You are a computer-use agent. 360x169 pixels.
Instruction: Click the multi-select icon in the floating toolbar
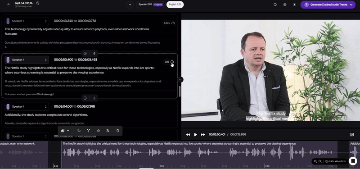pyautogui.click(x=63, y=131)
